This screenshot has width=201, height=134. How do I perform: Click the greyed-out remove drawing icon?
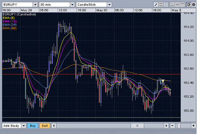pyautogui.click(x=166, y=5)
